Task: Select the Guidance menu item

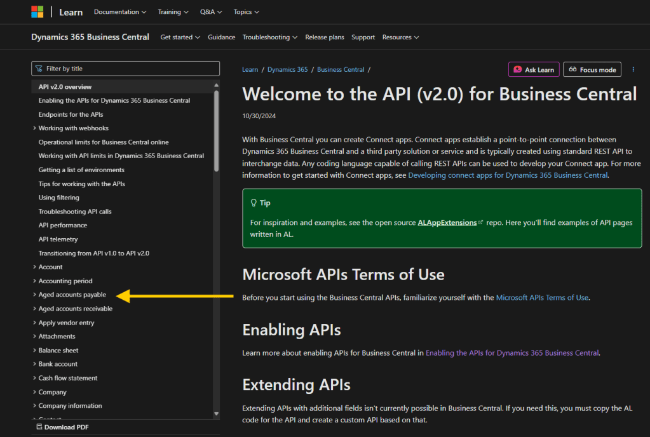Action: (x=221, y=37)
